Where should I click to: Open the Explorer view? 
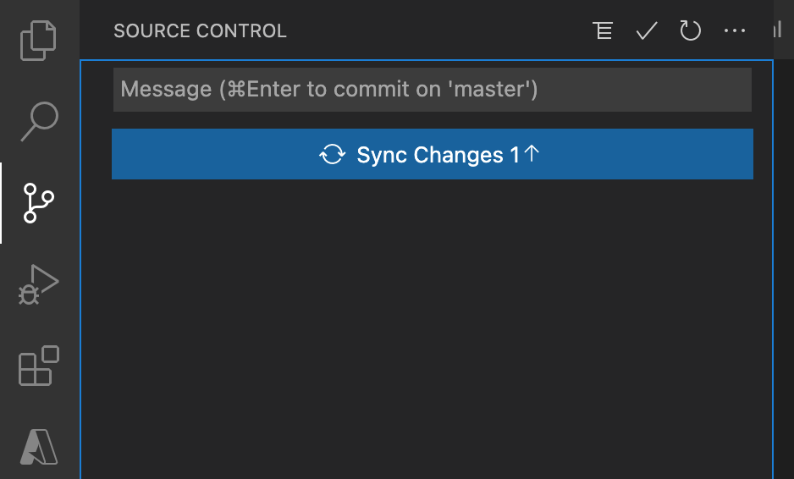(39, 40)
